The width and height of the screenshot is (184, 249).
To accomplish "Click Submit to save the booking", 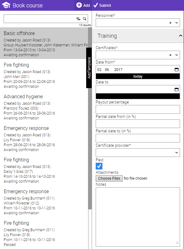I will (x=102, y=5).
